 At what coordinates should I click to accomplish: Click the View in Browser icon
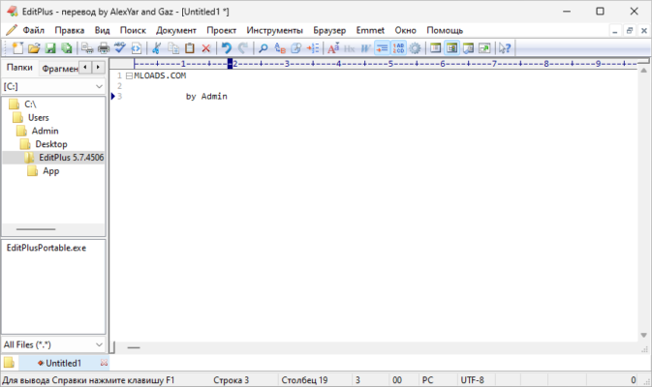(x=136, y=48)
